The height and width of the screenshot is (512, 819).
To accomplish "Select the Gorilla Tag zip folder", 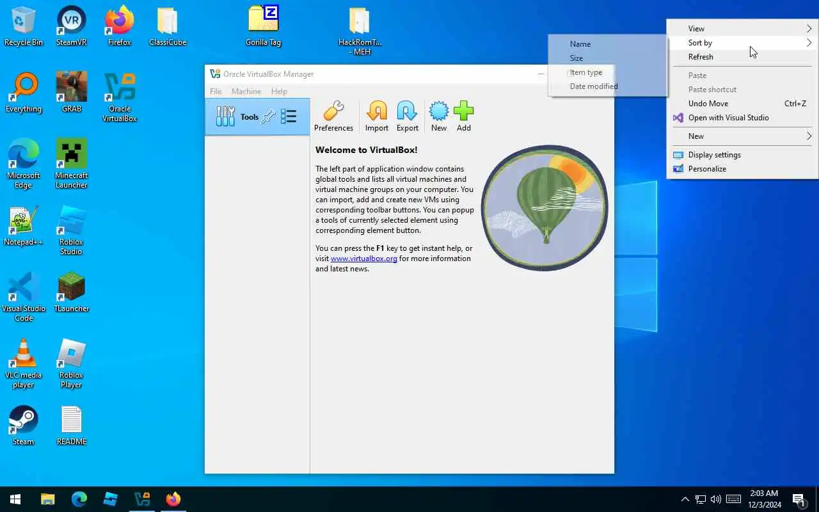I will click(x=264, y=27).
